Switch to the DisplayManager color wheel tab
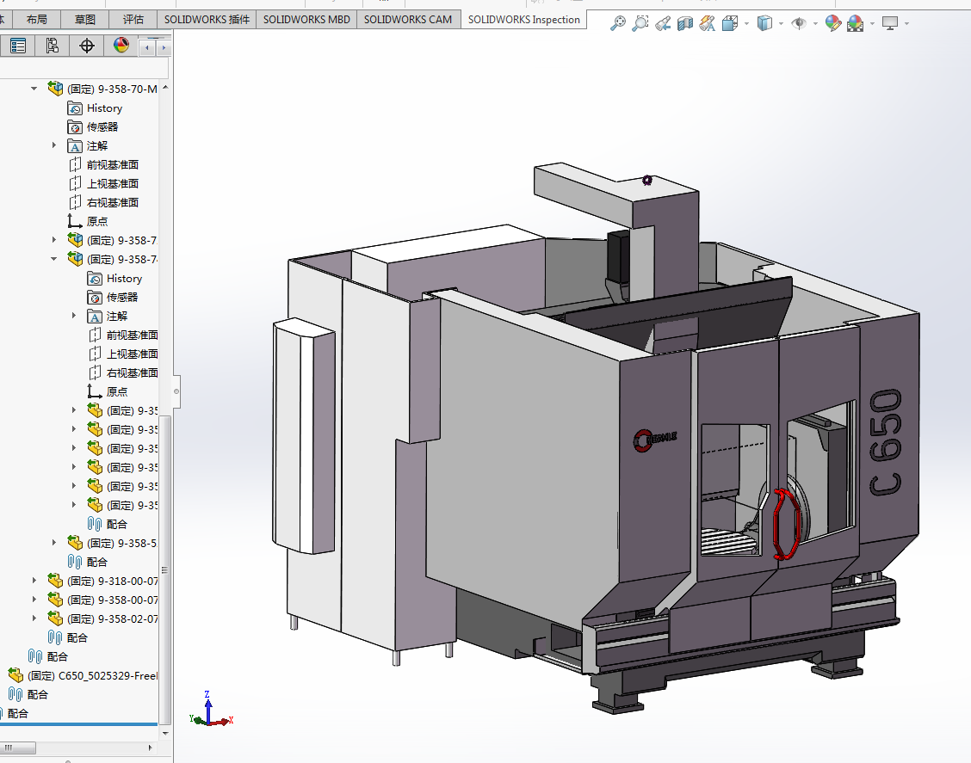The width and height of the screenshot is (971, 763). [121, 46]
